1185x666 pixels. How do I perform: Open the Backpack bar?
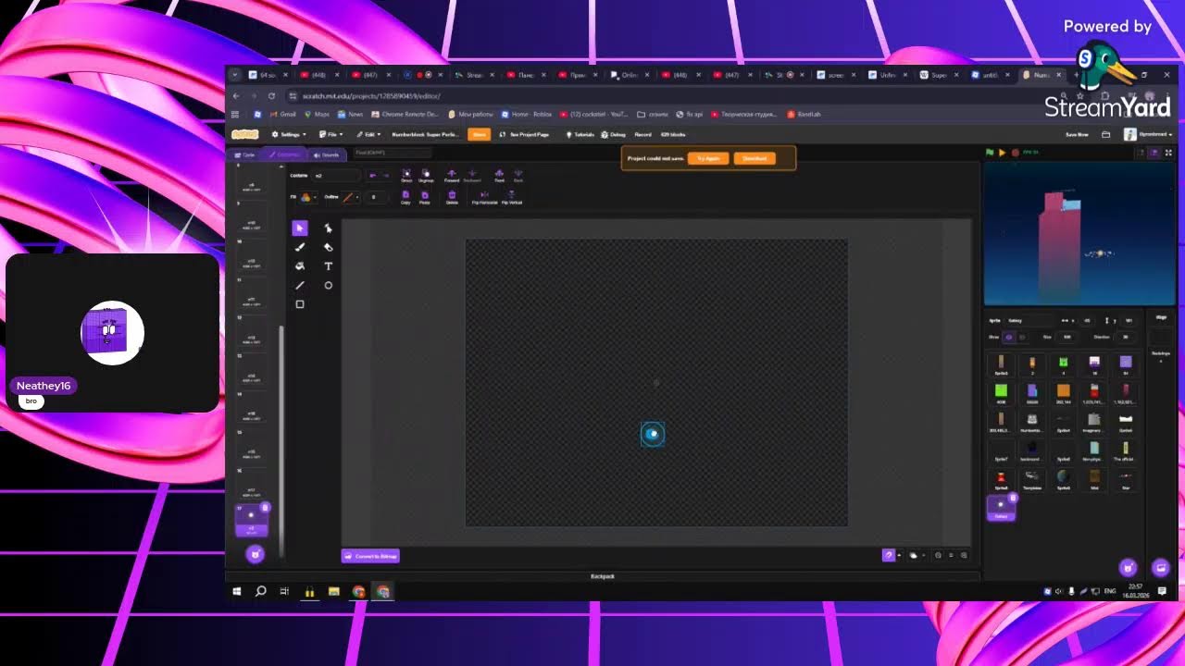(x=603, y=576)
